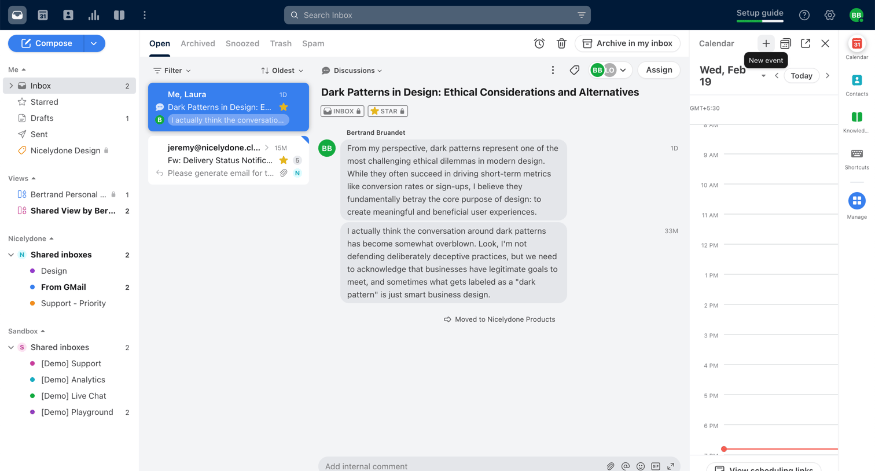
Task: Click the Setup guide progress bar
Action: (760, 21)
